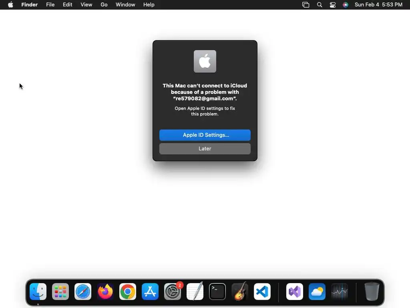Click the Apple logo in dialog
Image resolution: width=410 pixels, height=308 pixels.
[205, 61]
